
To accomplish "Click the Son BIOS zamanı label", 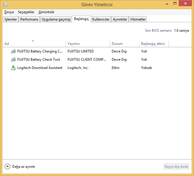I will (158, 31).
